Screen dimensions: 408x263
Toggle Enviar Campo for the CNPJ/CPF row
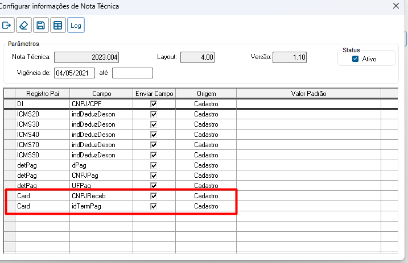[153, 104]
